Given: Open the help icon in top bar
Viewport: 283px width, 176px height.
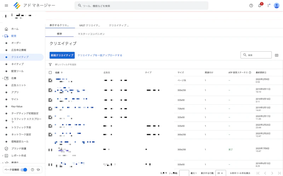Looking at the screenshot, I should pyautogui.click(x=251, y=6).
